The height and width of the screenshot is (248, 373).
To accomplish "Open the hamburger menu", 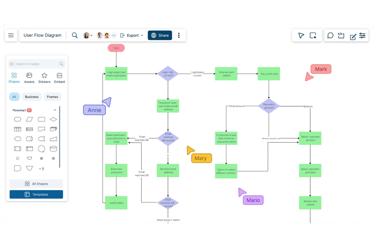I will pyautogui.click(x=11, y=35).
